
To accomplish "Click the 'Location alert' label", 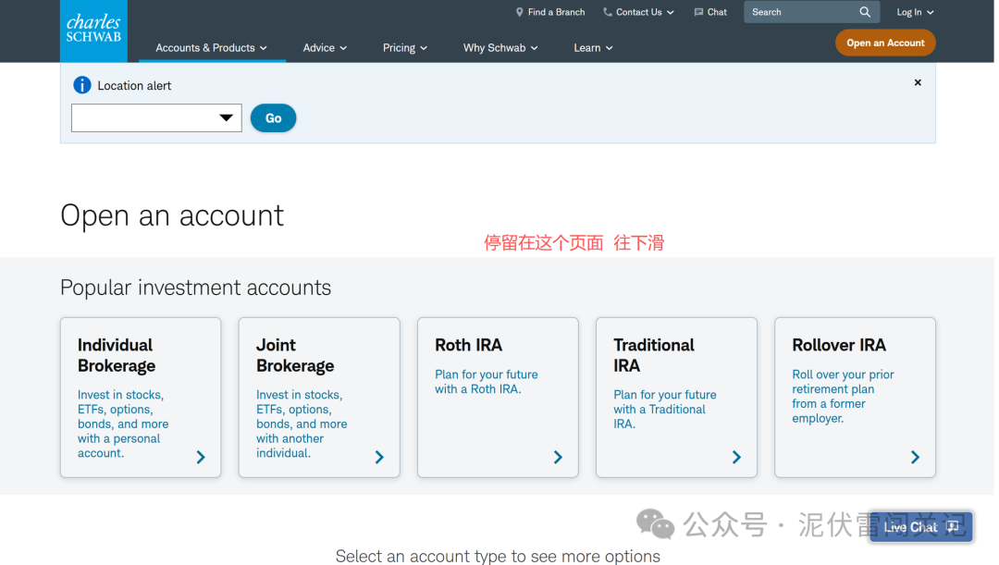I will [134, 85].
